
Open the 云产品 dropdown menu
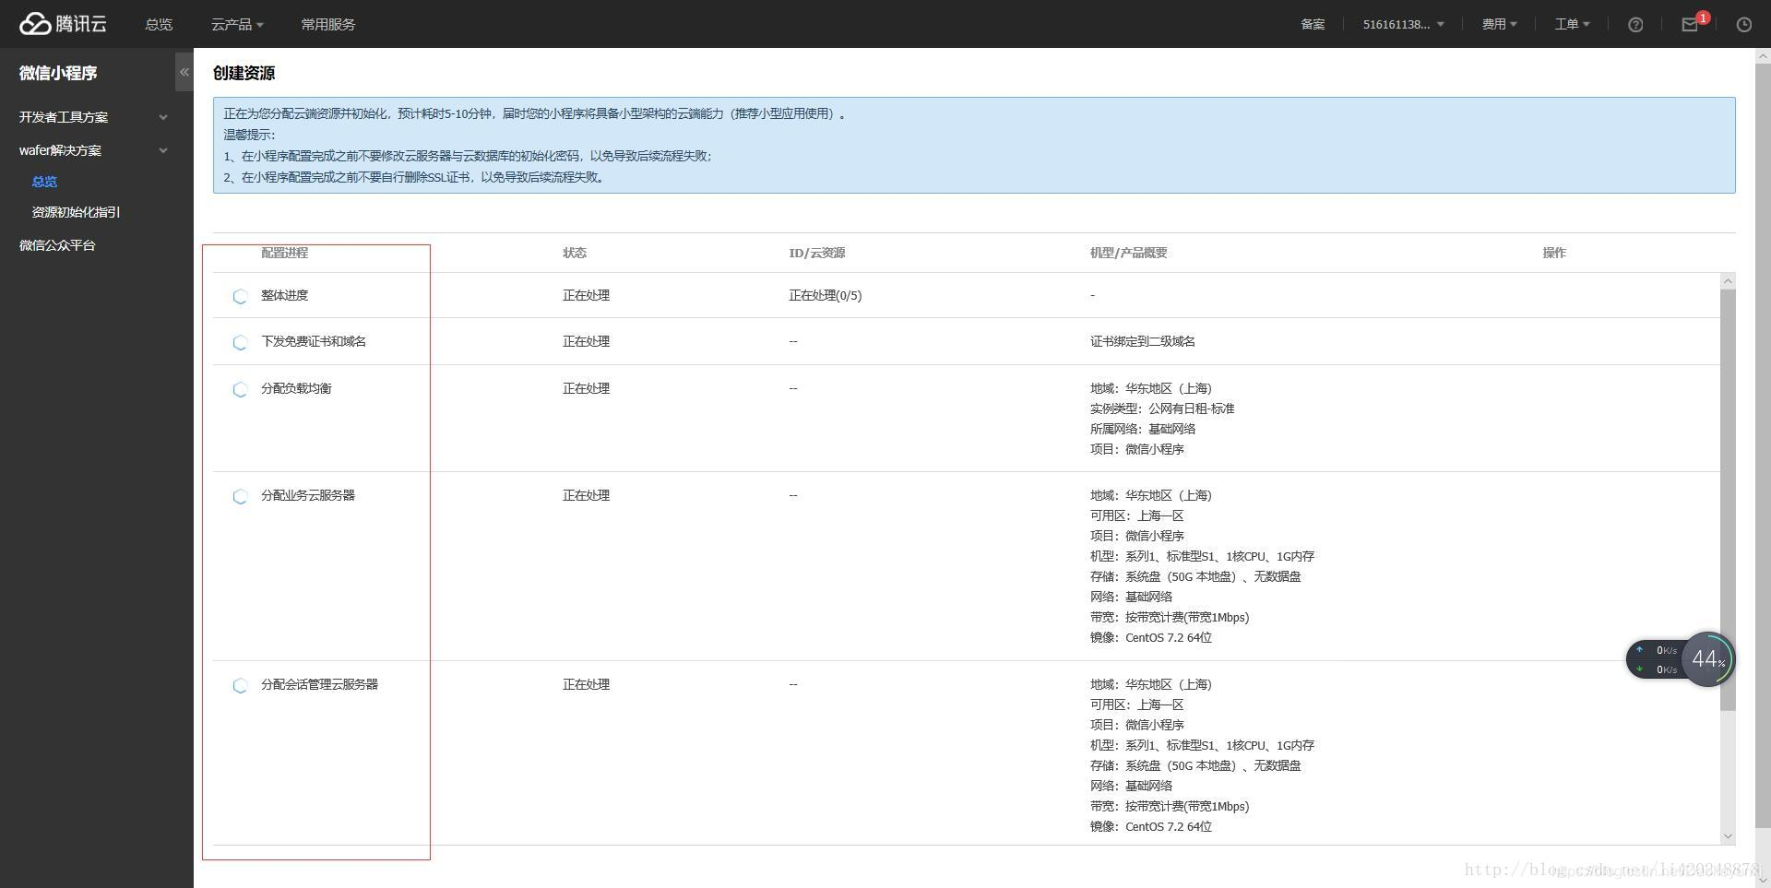[x=237, y=25]
